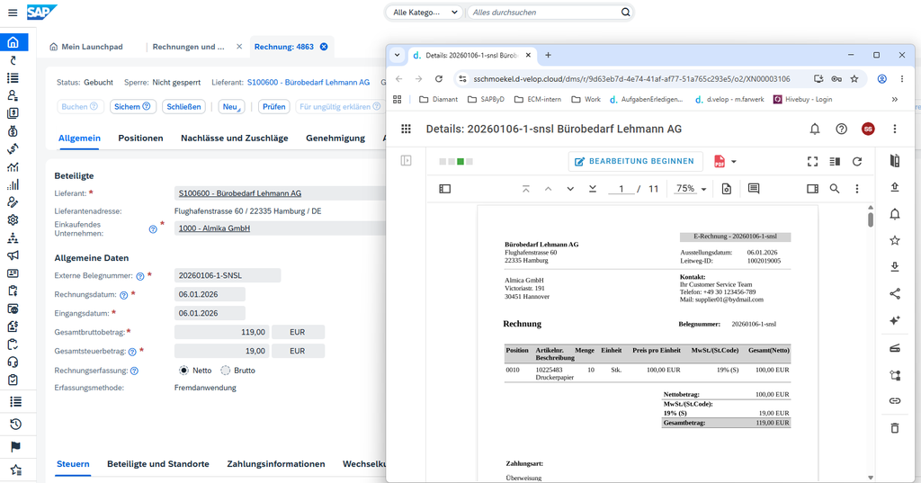Open the megaphone icon in SAP sidebar
Image resolution: width=921 pixels, height=483 pixels.
point(13,255)
